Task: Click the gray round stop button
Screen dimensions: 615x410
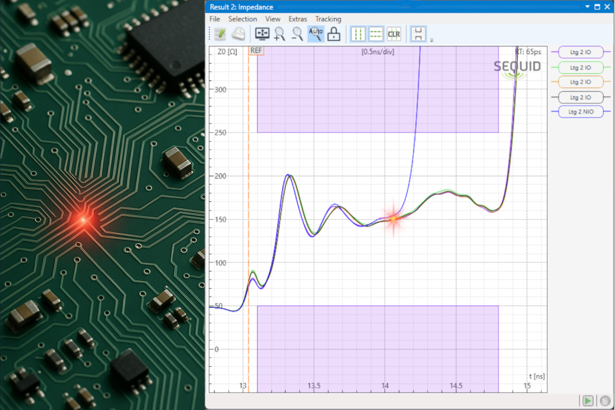Action: pyautogui.click(x=604, y=400)
